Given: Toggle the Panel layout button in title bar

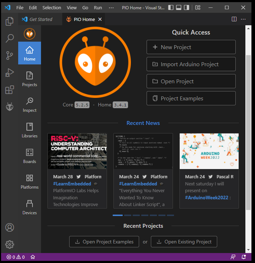Looking at the screenshot, I should tap(179, 7).
